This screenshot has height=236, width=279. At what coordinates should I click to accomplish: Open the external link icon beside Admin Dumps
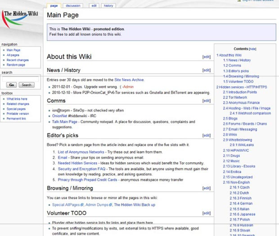coord(111,205)
